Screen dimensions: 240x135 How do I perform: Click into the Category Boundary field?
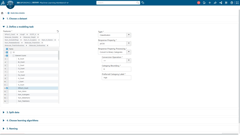[x=116, y=69]
